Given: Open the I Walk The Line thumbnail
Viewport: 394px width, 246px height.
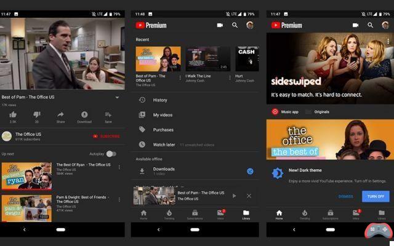Looking at the screenshot, I should click(208, 59).
